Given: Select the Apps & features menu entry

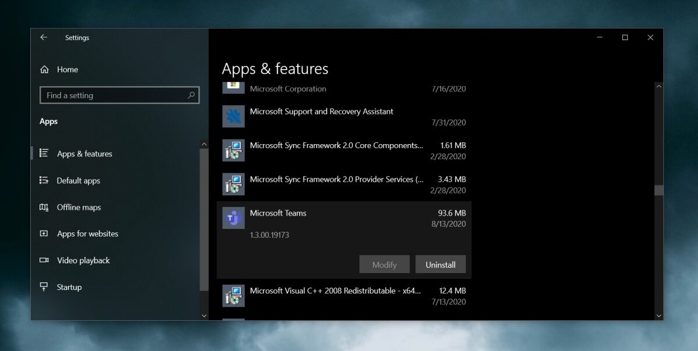Looking at the screenshot, I should pos(84,153).
